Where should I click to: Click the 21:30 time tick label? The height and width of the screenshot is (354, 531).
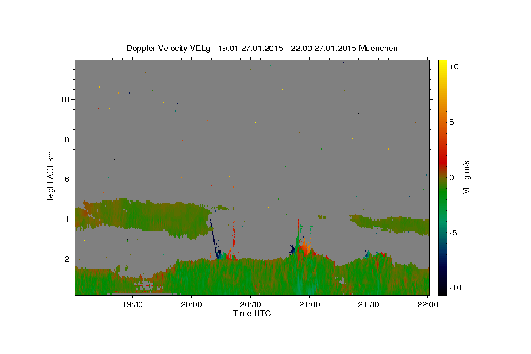click(369, 304)
